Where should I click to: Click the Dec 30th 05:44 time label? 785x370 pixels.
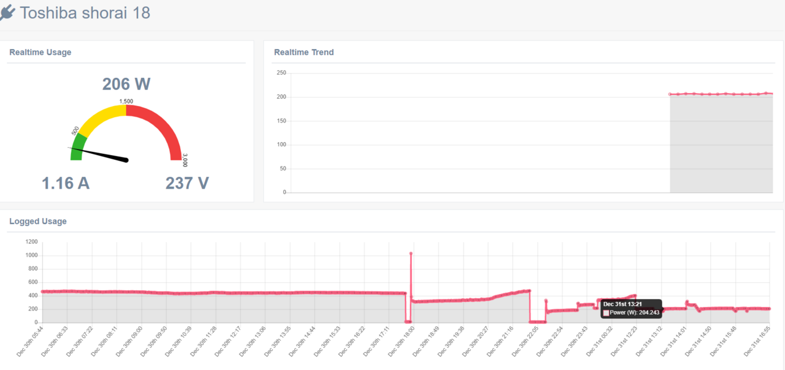point(30,342)
